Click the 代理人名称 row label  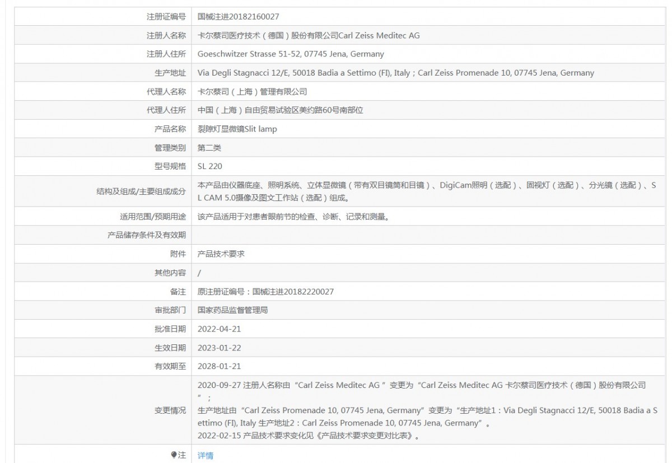pyautogui.click(x=166, y=91)
